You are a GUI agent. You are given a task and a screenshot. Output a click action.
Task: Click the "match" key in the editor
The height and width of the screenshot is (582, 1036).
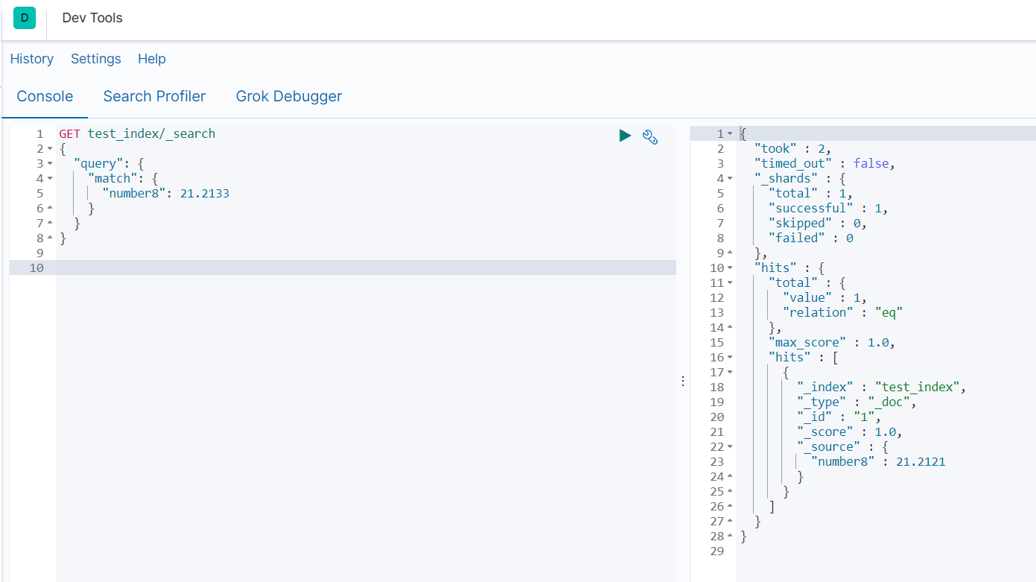click(x=120, y=179)
